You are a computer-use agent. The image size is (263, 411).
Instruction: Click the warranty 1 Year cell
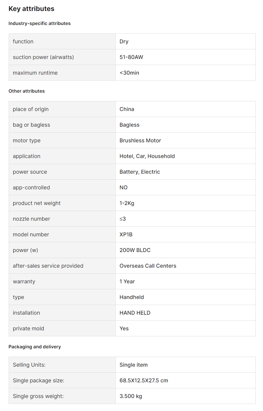pos(185,281)
